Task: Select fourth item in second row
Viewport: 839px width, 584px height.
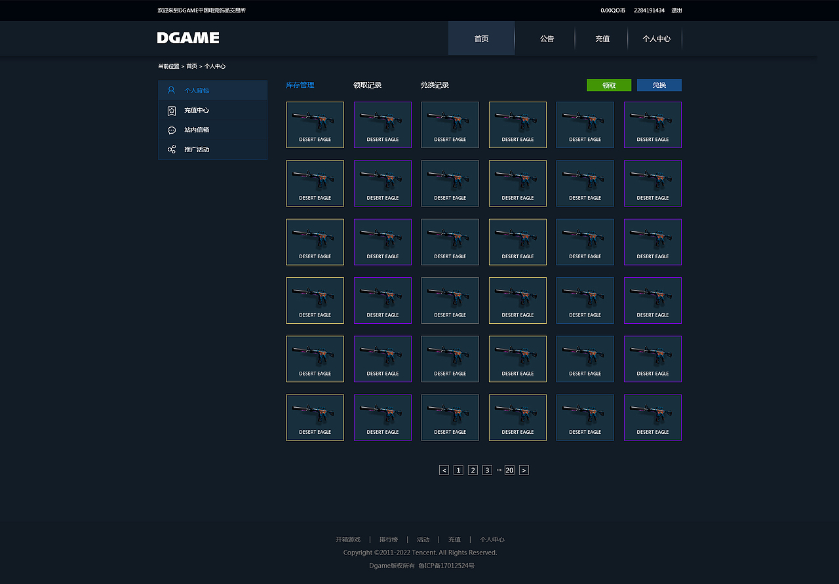Action: (518, 184)
